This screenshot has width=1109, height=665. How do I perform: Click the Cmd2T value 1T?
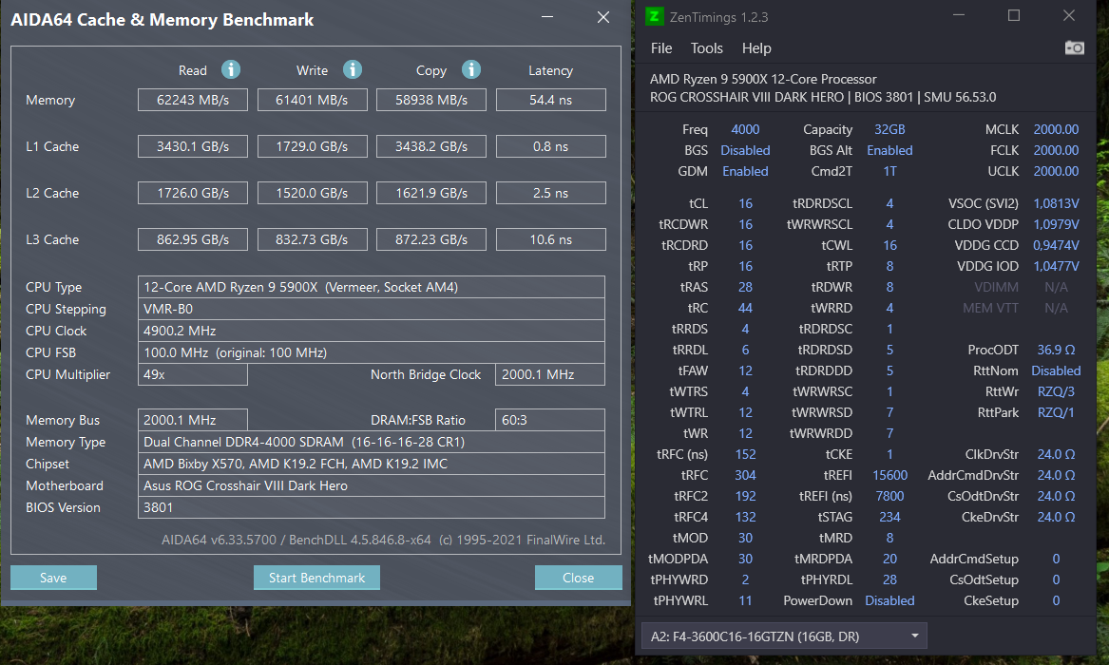pyautogui.click(x=889, y=171)
